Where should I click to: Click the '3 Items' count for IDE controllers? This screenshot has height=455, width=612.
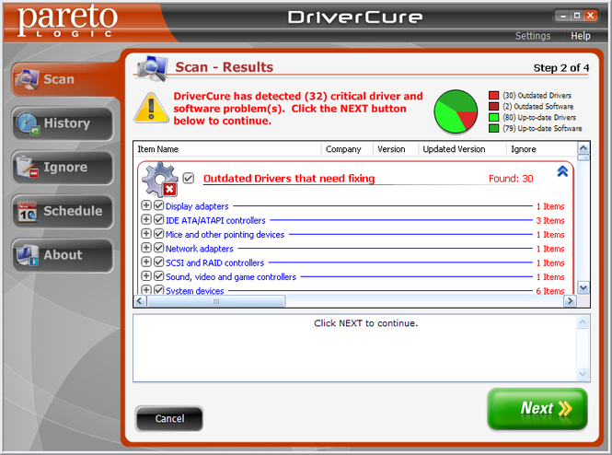click(x=550, y=221)
